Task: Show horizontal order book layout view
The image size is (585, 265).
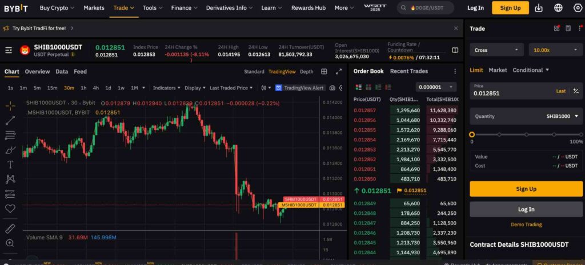Action: click(368, 87)
